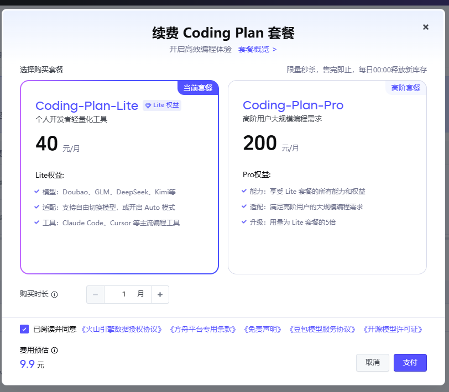The width and height of the screenshot is (449, 392).
Task: Click the 当前套餐 tag
Action: click(198, 88)
